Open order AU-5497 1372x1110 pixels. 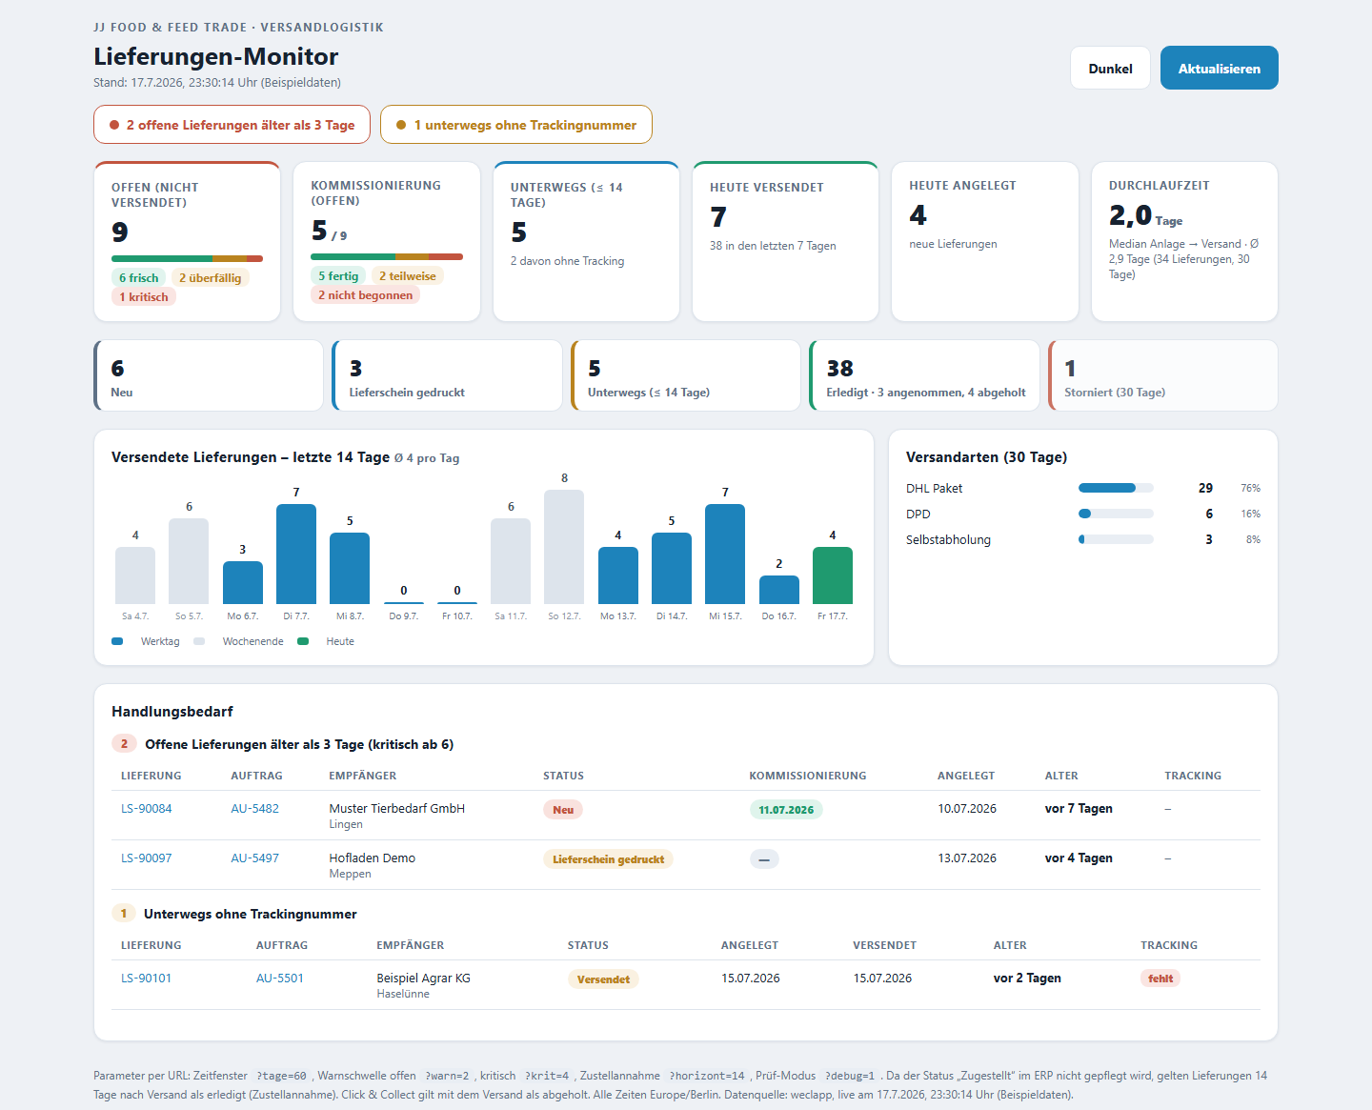coord(255,858)
